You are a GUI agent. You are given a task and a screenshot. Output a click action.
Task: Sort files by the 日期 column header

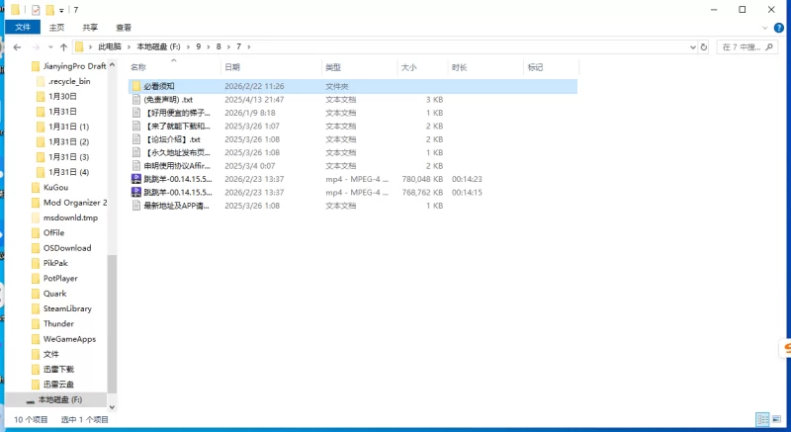tap(232, 67)
